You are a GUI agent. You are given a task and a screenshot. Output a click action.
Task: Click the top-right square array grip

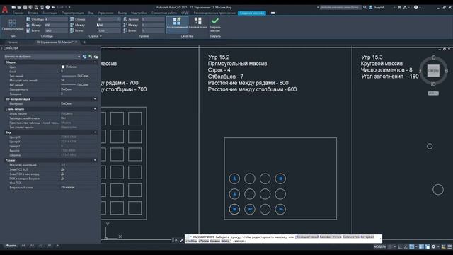pos(280,178)
